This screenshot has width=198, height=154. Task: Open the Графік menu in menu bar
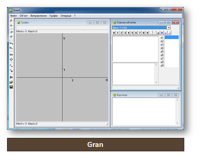[54, 16]
